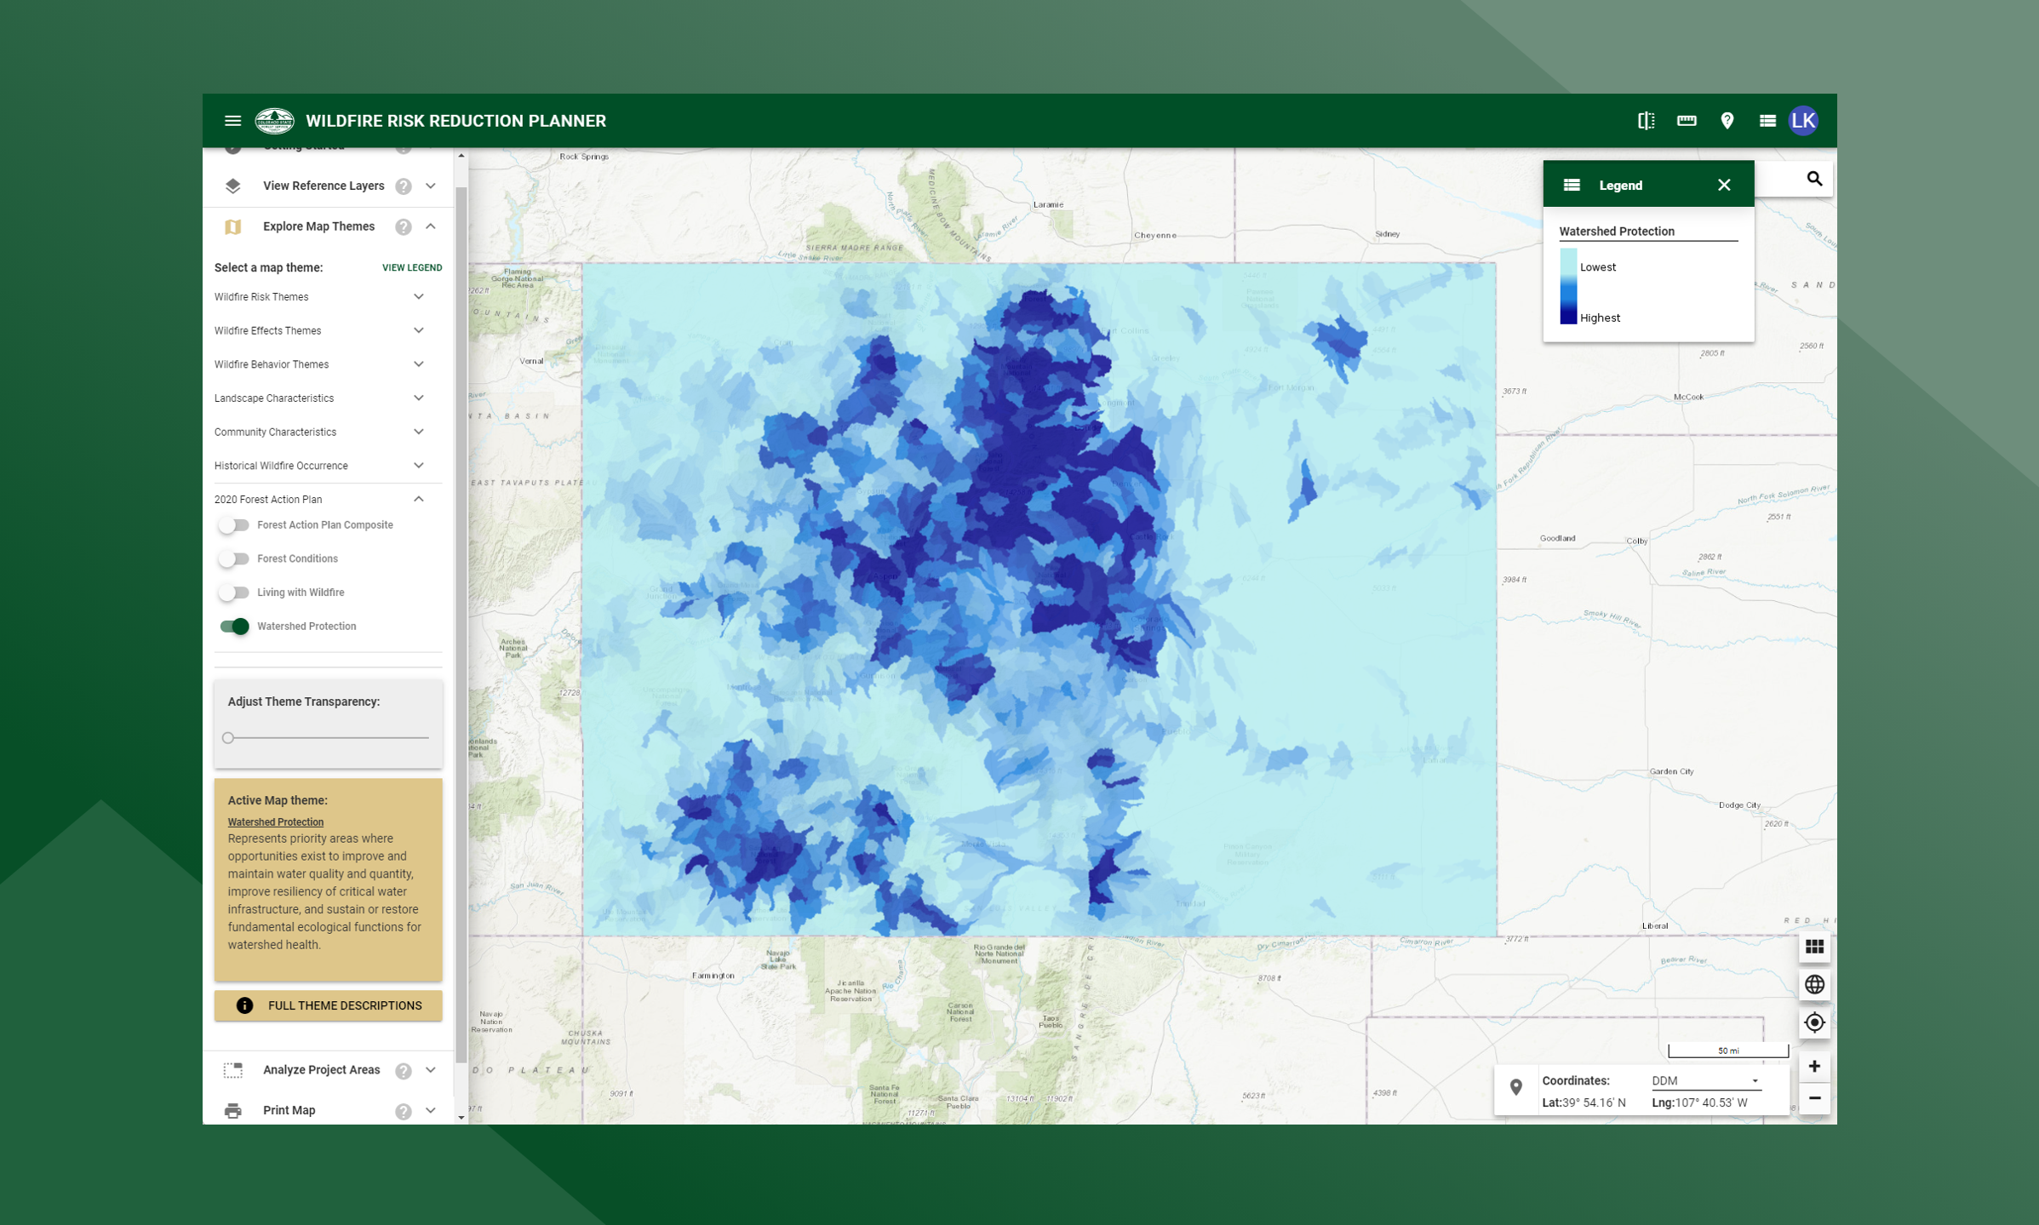Open the swipe compare map tool

click(1646, 121)
